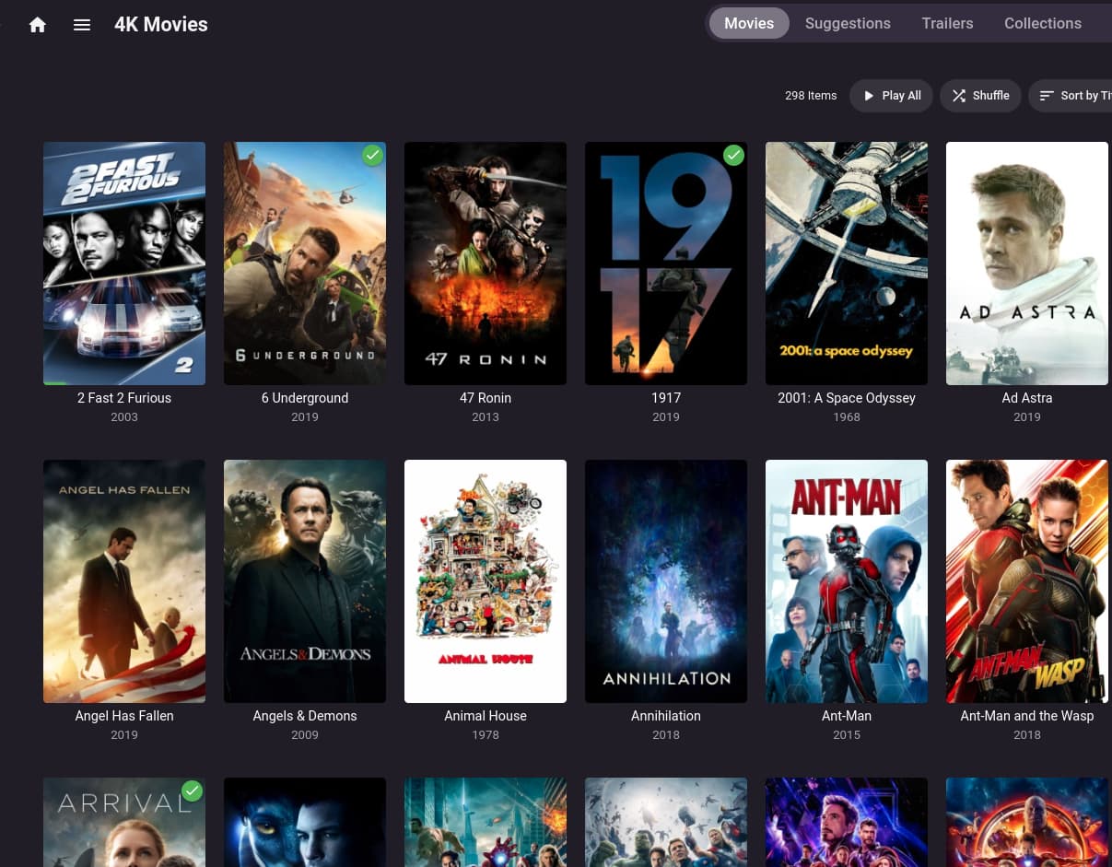Click the 4K Movies page heading
1112x867 pixels.
(161, 25)
